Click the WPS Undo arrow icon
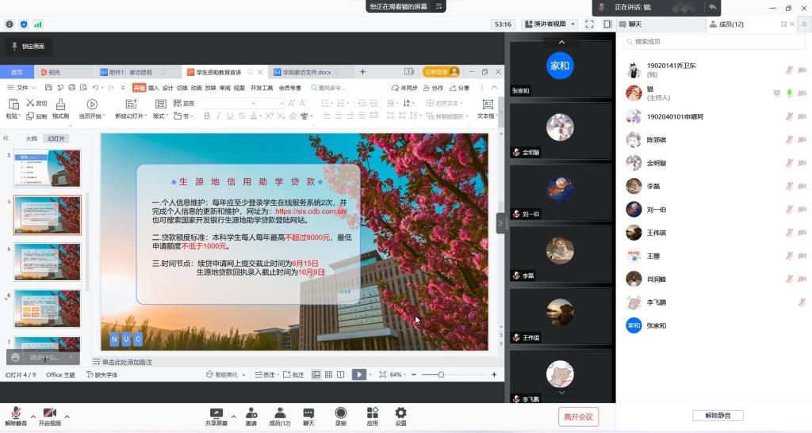 point(96,88)
